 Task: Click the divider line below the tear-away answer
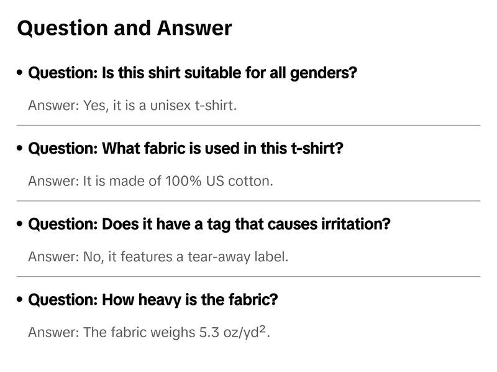pyautogui.click(x=248, y=276)
